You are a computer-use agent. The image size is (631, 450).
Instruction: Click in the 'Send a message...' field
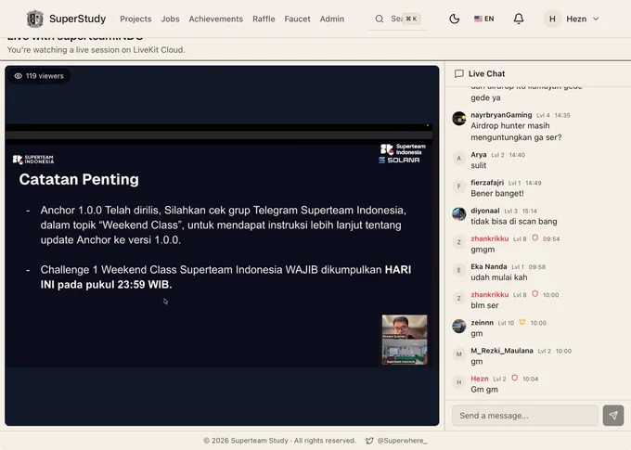point(525,416)
